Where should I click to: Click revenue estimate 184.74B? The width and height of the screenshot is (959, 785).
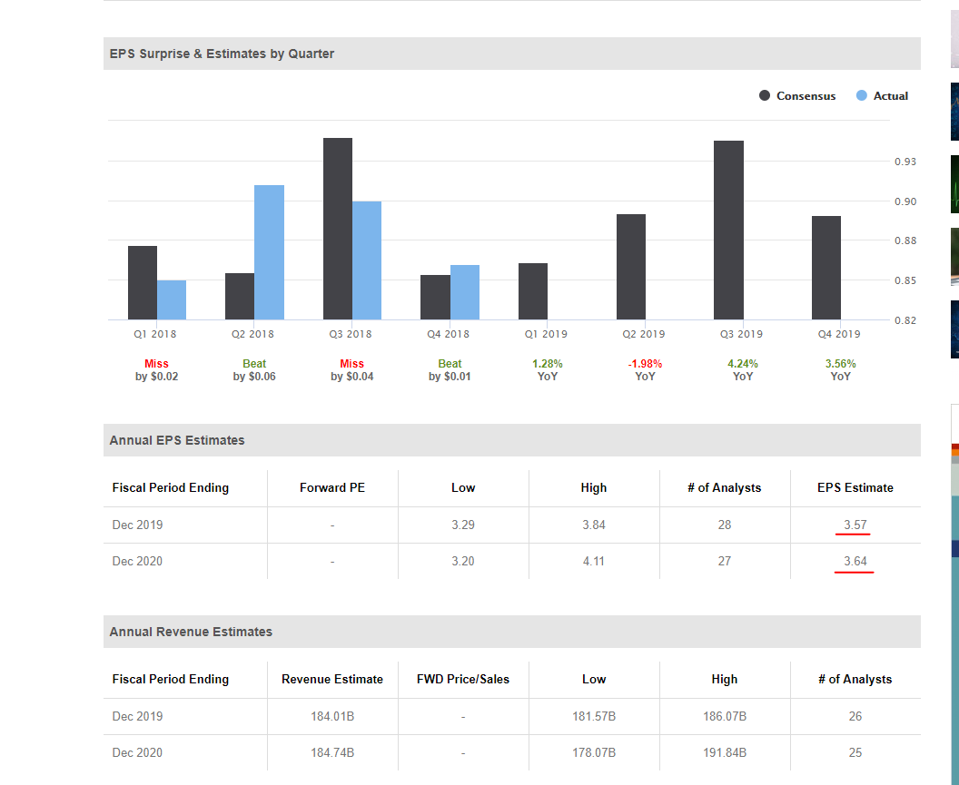(332, 752)
